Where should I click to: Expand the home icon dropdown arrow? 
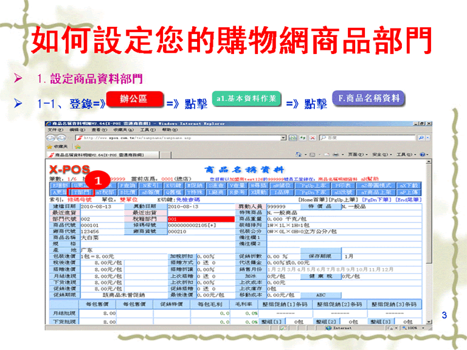[x=306, y=155]
